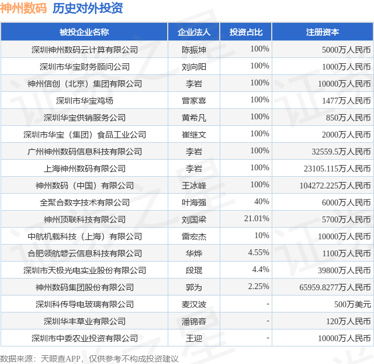Click 神州顶联科技有限公司 cell
The width and height of the screenshot is (374, 364).
[x=85, y=219]
